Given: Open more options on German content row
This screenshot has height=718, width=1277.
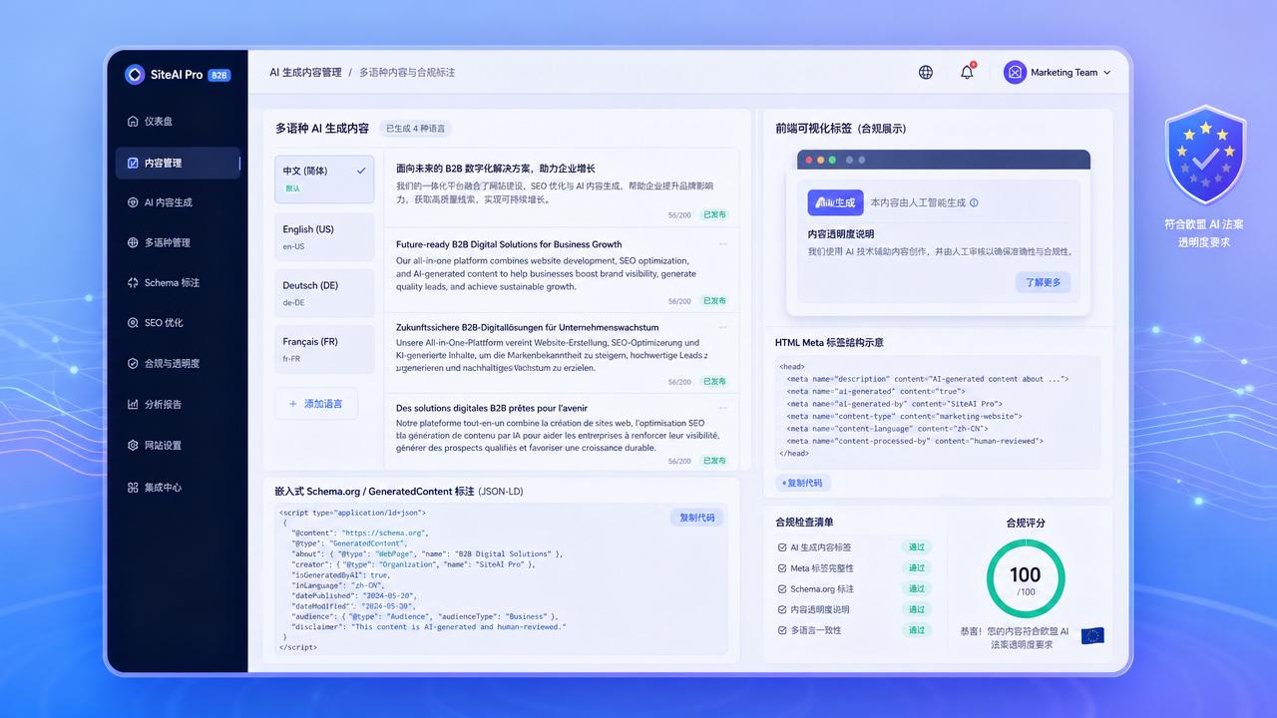Looking at the screenshot, I should (x=723, y=326).
